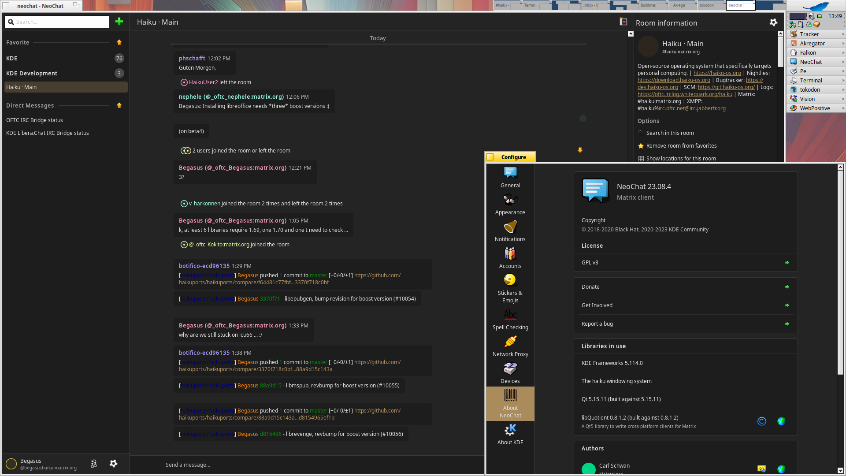Select Accounts settings page
Image resolution: width=846 pixels, height=476 pixels.
(x=510, y=258)
